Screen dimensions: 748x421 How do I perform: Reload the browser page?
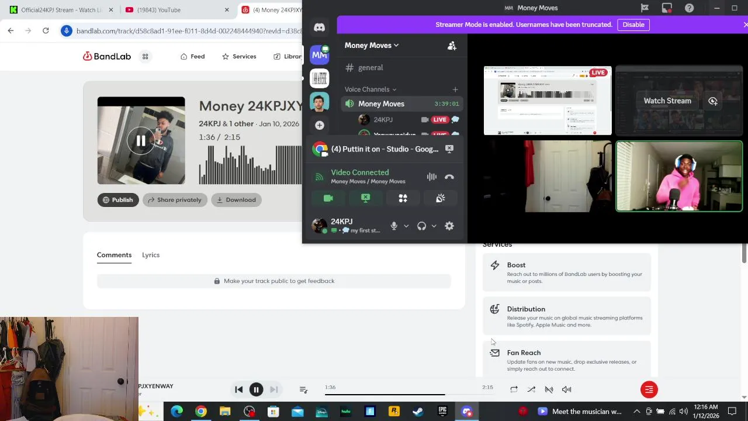coord(46,31)
